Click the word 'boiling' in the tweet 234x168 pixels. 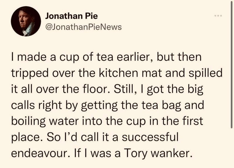point(28,121)
